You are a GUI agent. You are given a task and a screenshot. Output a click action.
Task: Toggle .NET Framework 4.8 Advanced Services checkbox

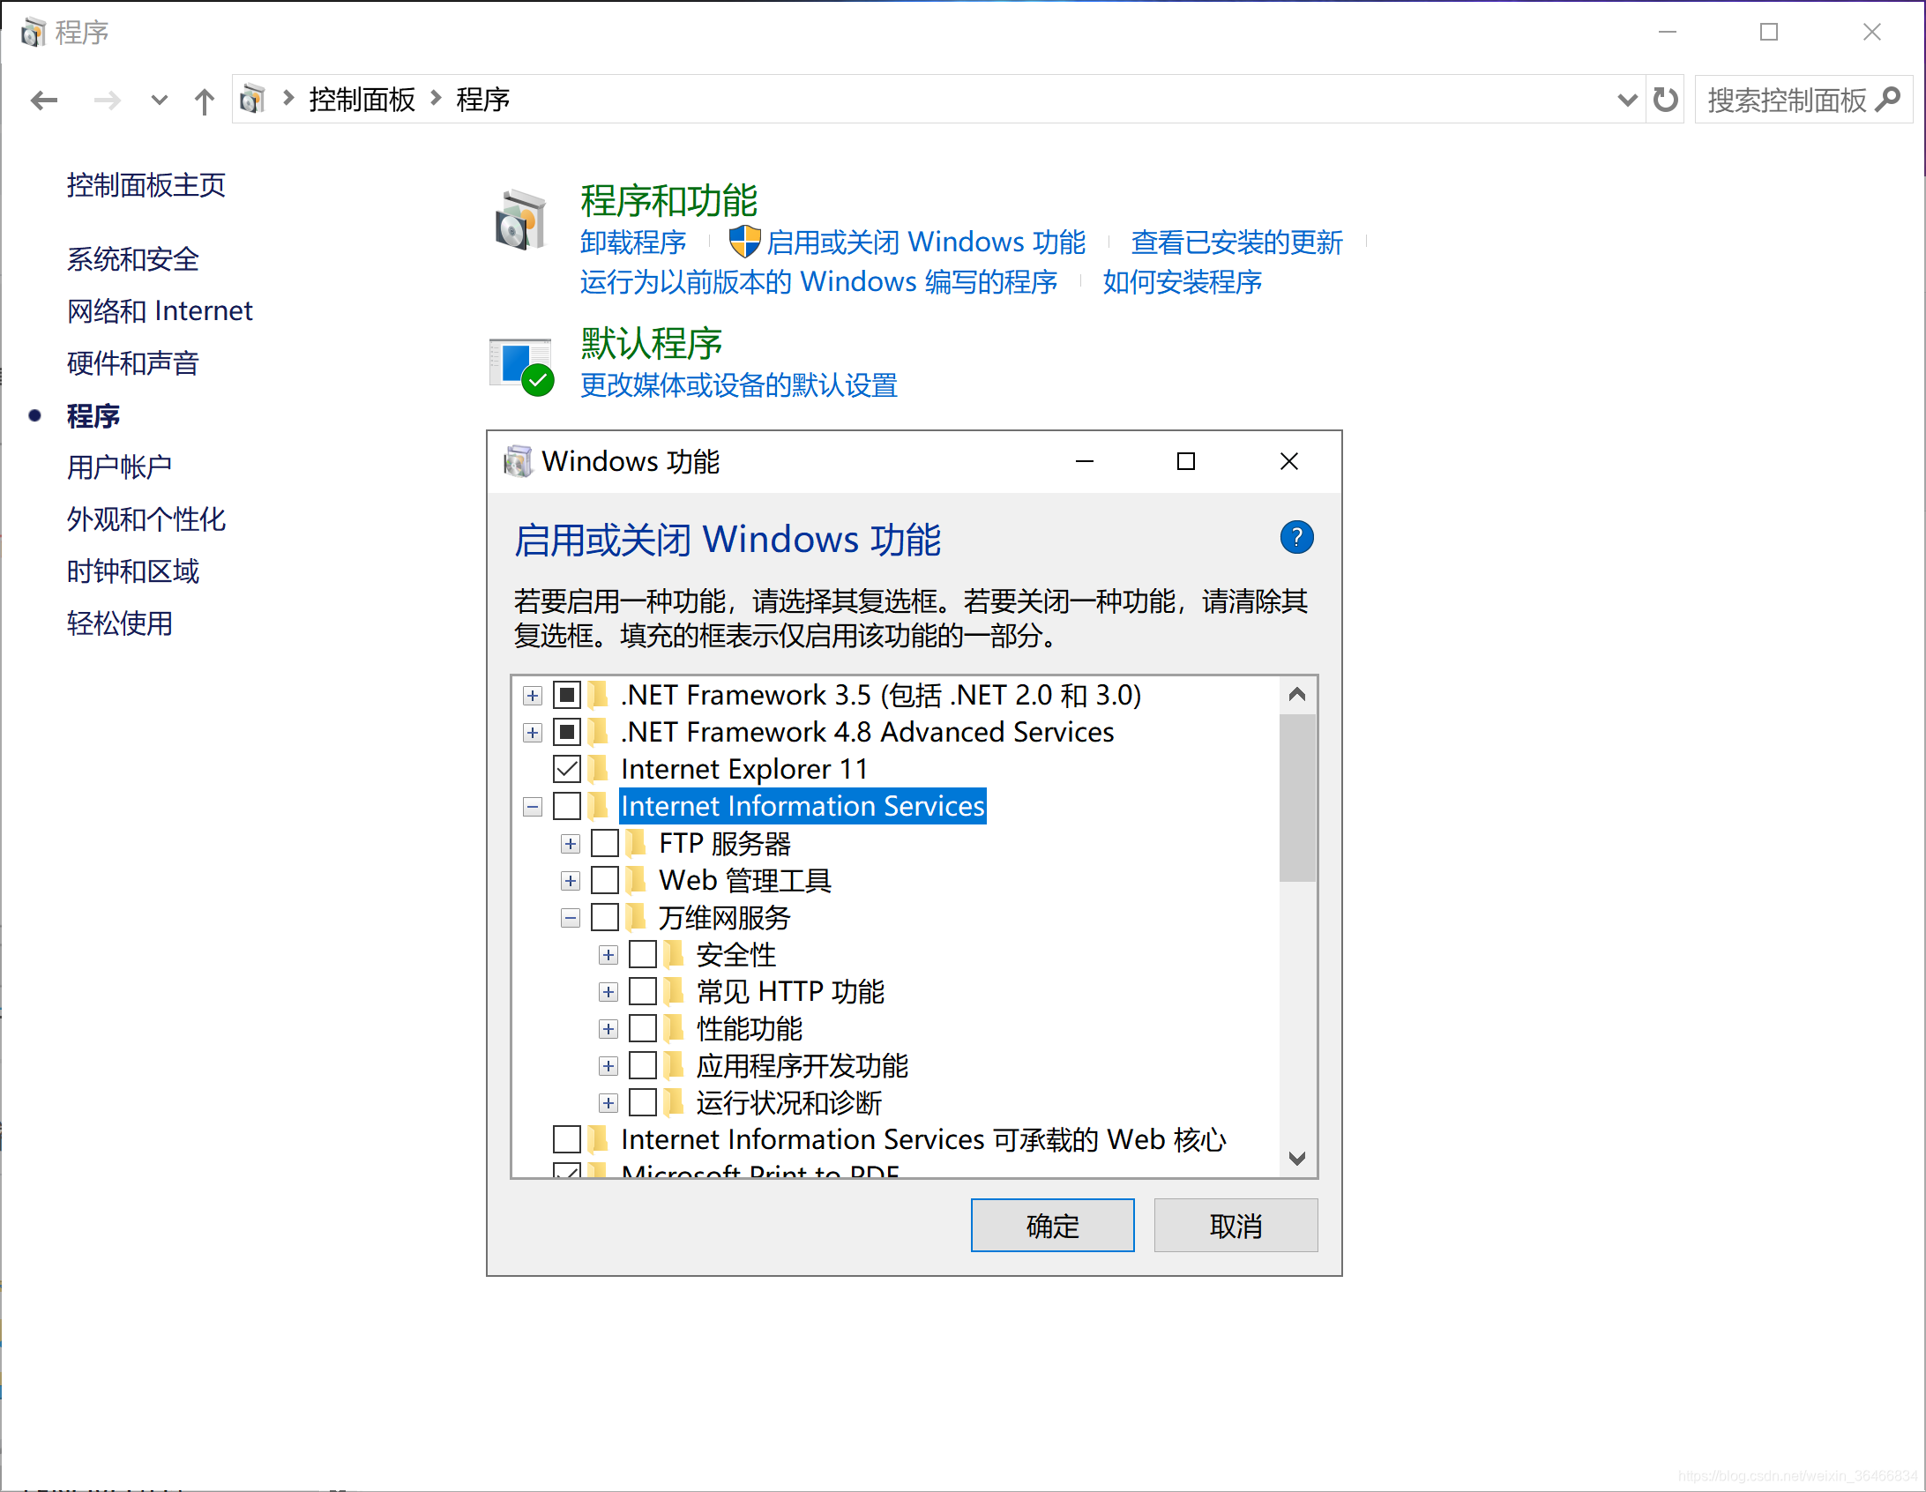[x=567, y=733]
